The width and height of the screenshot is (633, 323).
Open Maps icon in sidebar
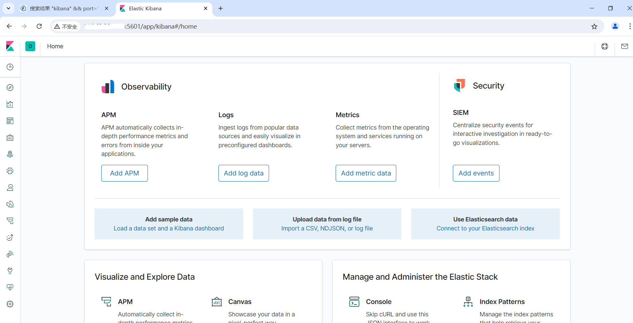(10, 154)
